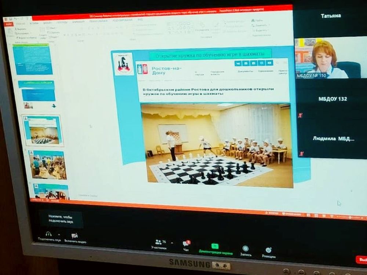The width and height of the screenshot is (367, 275).
Task: Start recording with the 'Запись' icon
Action: (246, 249)
